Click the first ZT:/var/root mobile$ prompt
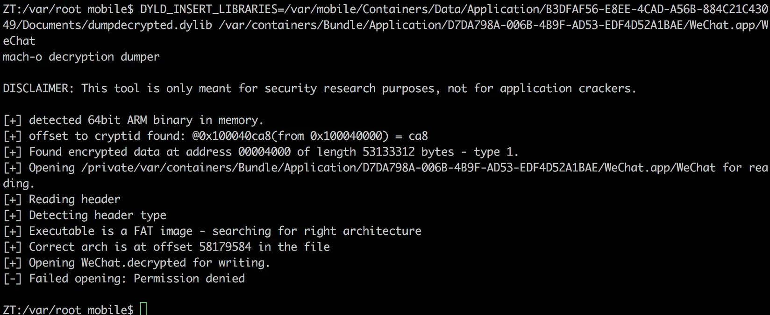770x315 pixels. pos(68,9)
